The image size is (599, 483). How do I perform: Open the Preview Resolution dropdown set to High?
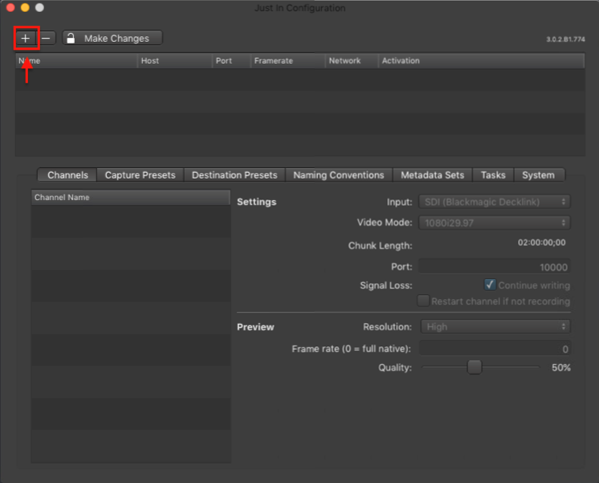click(x=495, y=327)
